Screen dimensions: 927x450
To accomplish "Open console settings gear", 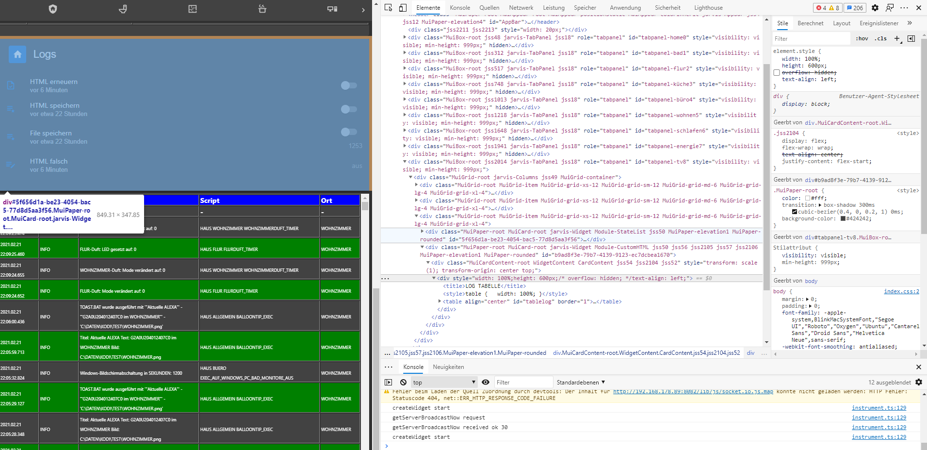I will pos(919,383).
